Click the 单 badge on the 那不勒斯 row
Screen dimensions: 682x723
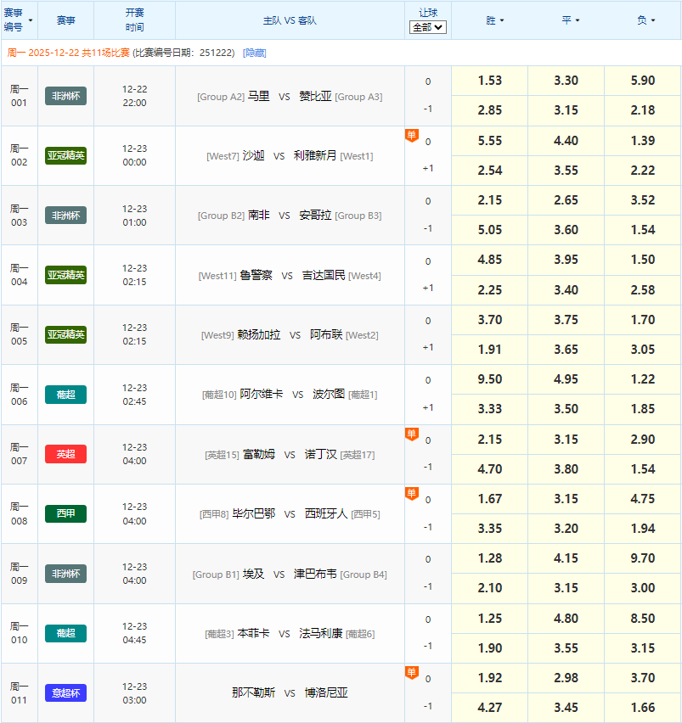tap(411, 673)
